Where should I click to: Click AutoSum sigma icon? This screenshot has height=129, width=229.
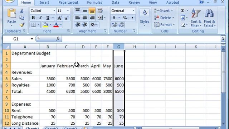183,10
